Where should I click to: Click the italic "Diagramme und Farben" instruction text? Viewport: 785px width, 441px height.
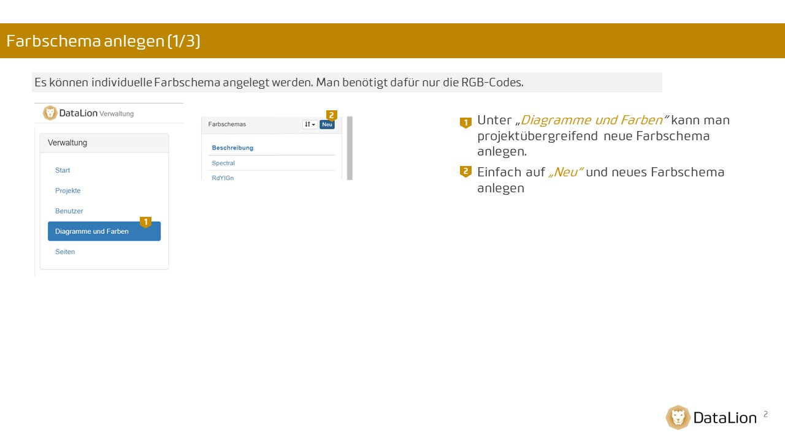coord(592,120)
